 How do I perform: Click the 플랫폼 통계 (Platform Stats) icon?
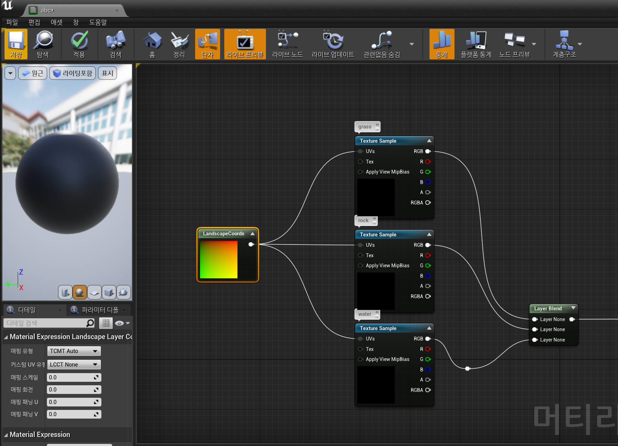476,44
